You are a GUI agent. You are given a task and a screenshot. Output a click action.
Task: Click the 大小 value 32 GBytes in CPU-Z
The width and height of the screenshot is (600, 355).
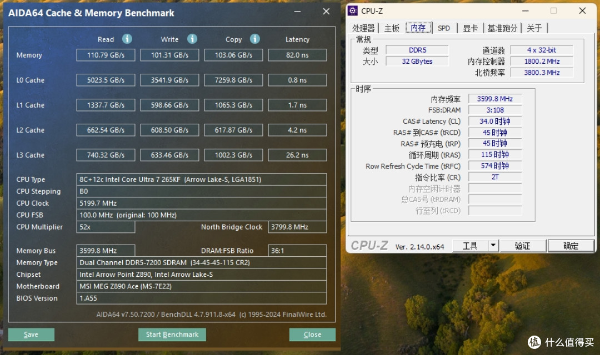pyautogui.click(x=417, y=61)
